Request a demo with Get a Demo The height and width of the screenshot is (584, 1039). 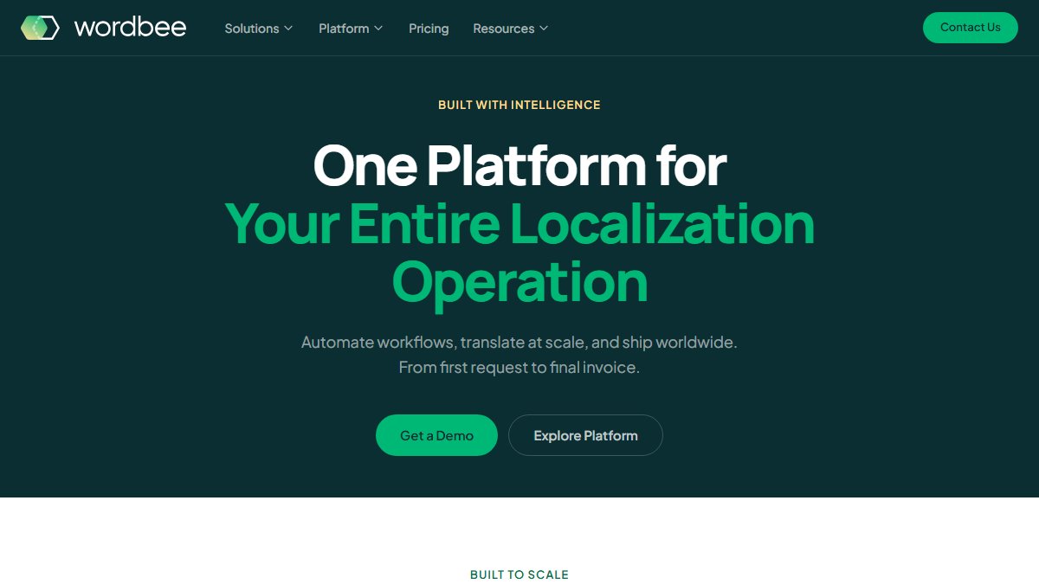pyautogui.click(x=436, y=435)
